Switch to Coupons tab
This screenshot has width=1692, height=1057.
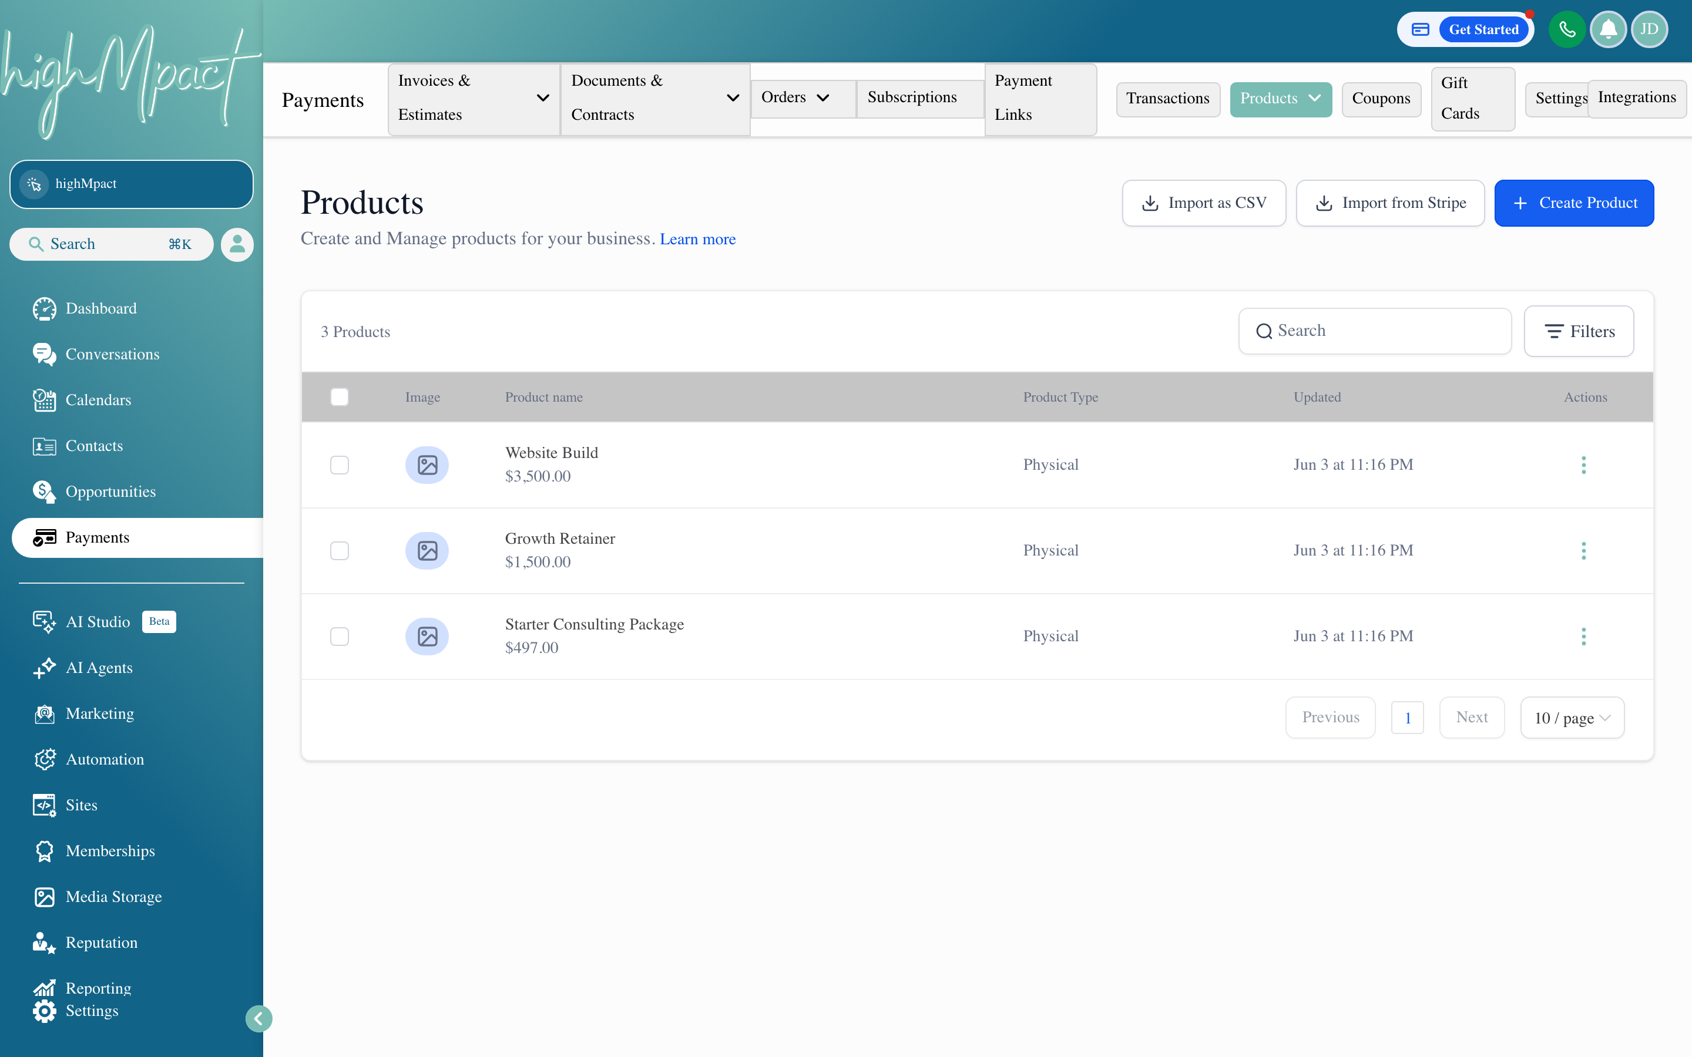[x=1381, y=99]
